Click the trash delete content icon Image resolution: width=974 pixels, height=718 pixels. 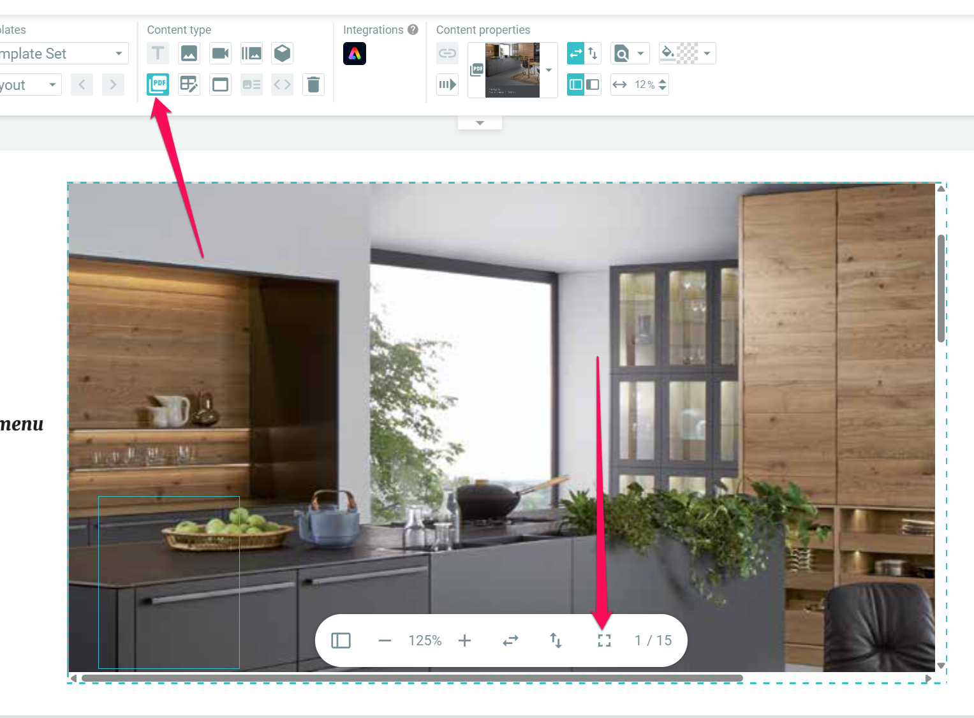(x=313, y=84)
